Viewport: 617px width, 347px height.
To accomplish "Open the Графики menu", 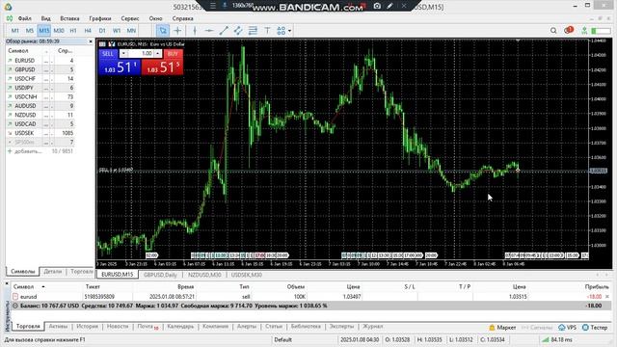I will pyautogui.click(x=100, y=18).
